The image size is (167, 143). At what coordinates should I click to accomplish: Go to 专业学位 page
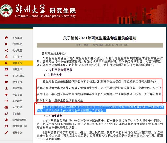coord(17,95)
